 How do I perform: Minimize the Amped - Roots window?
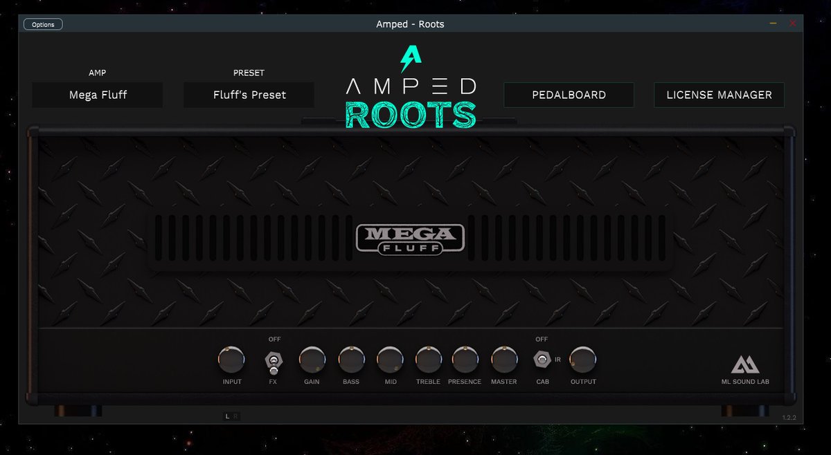(x=774, y=24)
